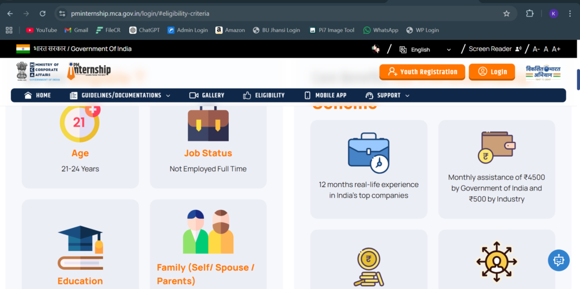Increase font size with A+ control

[556, 49]
